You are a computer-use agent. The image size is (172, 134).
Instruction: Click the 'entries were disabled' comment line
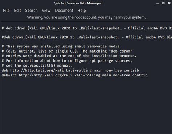69,56
